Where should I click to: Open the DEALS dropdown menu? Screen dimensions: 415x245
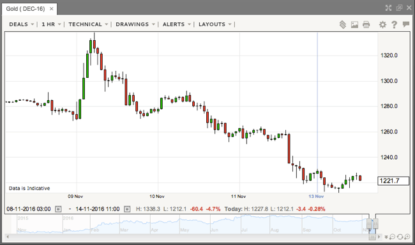[x=22, y=24]
